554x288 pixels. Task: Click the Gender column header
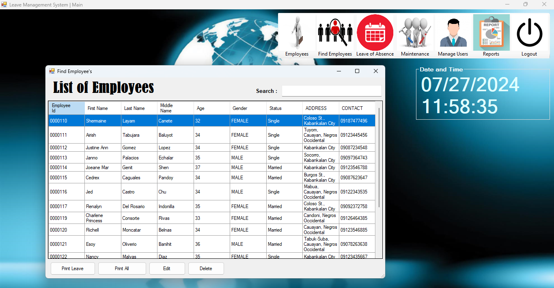point(248,108)
